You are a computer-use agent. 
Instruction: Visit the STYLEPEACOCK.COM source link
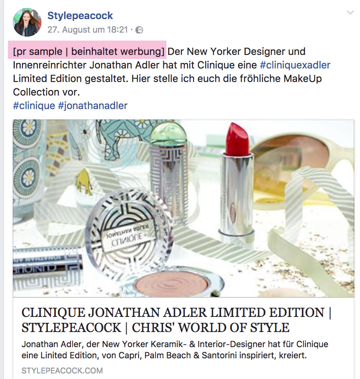[62, 371]
